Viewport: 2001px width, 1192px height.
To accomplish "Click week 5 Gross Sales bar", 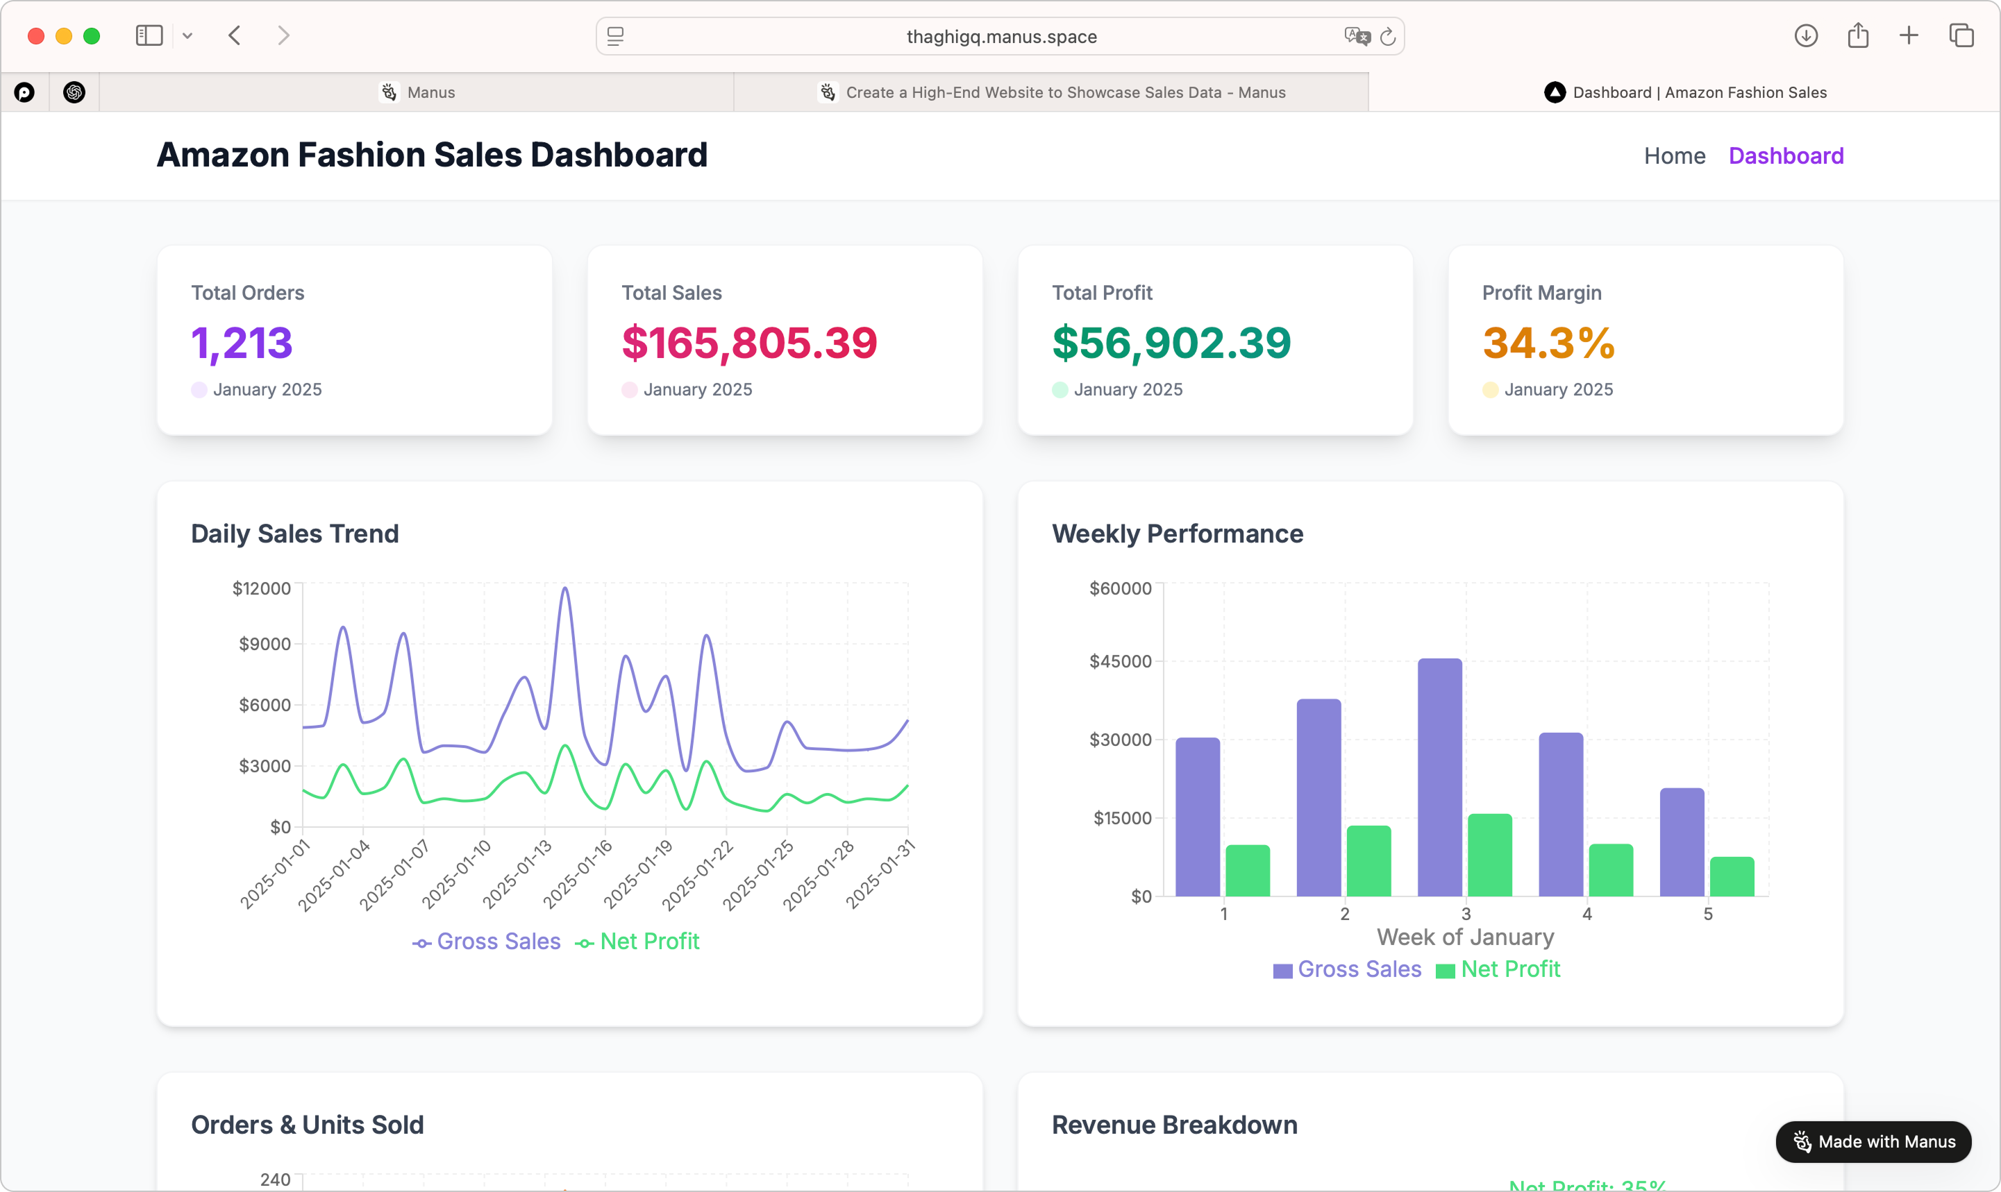I will point(1682,842).
